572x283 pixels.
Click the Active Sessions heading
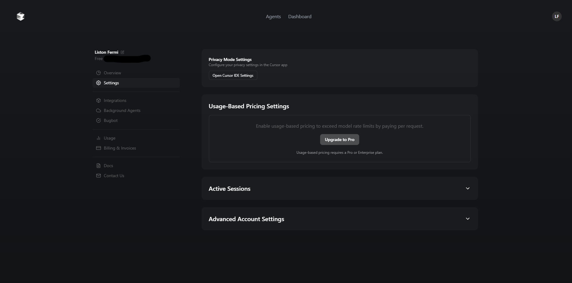[x=229, y=189]
